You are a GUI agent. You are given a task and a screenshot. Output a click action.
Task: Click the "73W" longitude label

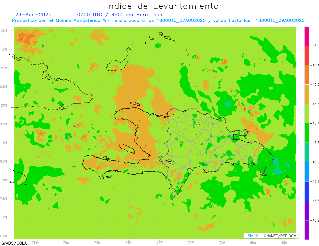(128, 243)
